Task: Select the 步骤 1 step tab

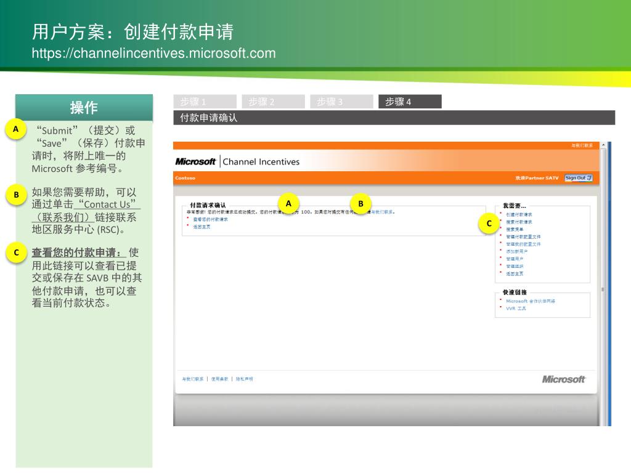Action: 205,102
